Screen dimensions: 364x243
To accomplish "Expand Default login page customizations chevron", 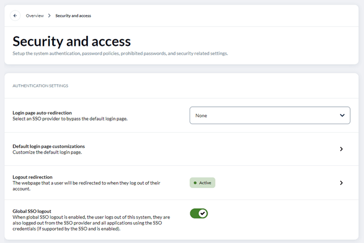I will (x=341, y=149).
